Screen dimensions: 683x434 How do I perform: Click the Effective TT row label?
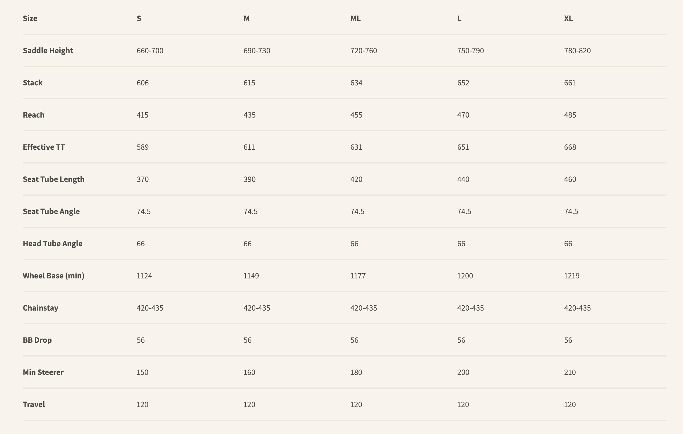(x=44, y=147)
